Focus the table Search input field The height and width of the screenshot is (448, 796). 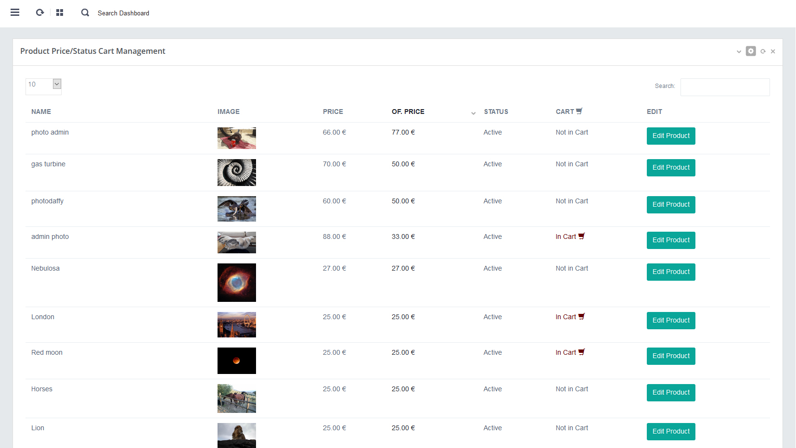[x=725, y=87]
